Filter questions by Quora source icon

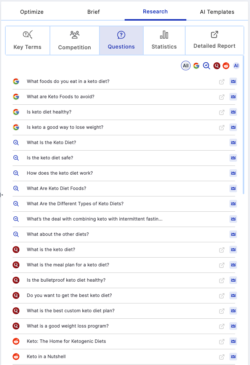point(216,66)
